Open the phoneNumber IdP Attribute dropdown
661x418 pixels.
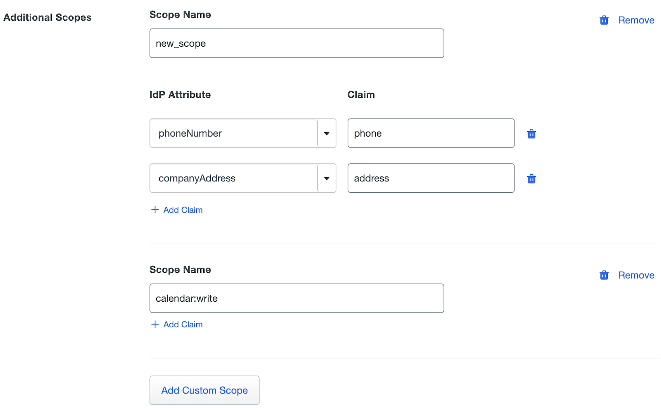327,133
